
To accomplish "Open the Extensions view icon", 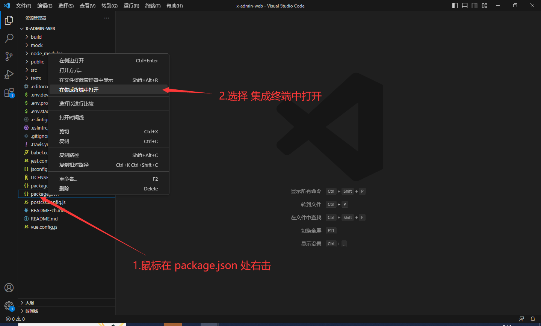I will point(9,92).
